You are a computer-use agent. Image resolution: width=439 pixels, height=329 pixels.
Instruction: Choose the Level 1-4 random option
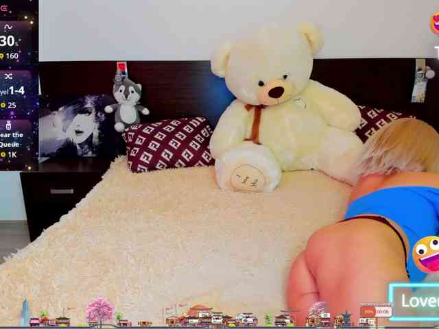click(x=11, y=91)
